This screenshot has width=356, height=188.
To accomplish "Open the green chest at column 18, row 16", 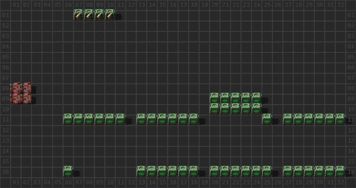I will tap(194, 171).
